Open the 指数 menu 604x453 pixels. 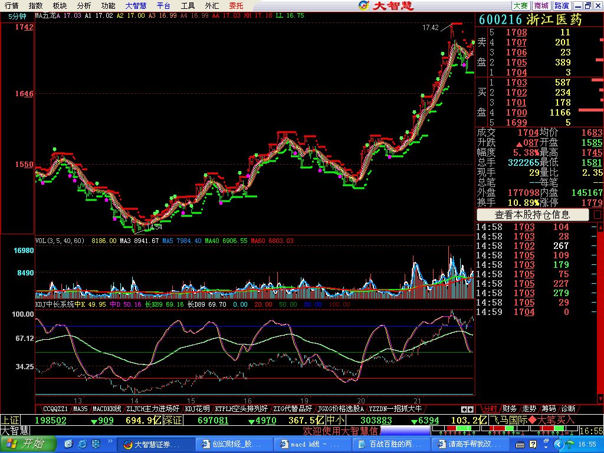[36, 5]
